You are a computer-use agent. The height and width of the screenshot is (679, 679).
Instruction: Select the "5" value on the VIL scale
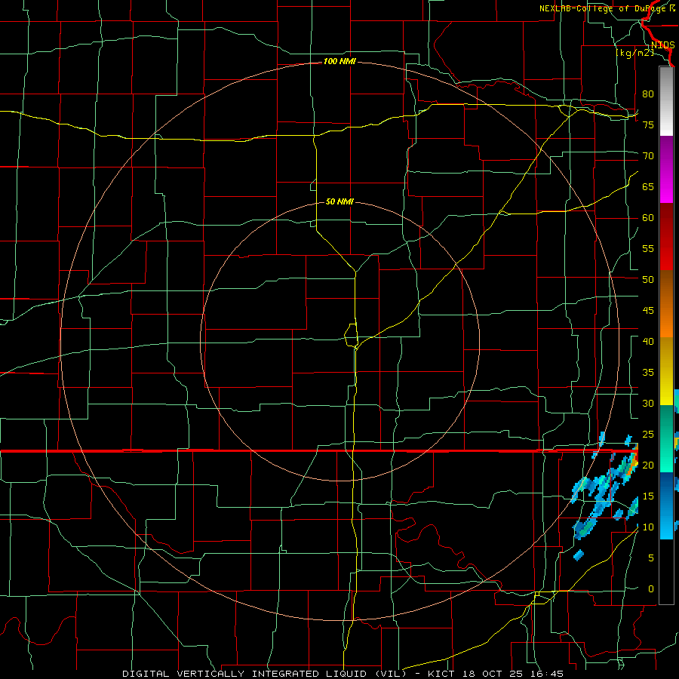651,558
